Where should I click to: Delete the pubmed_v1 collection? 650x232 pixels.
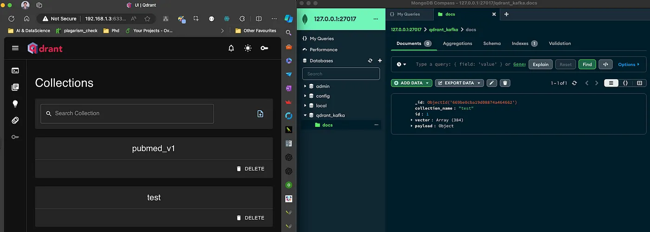250,169
